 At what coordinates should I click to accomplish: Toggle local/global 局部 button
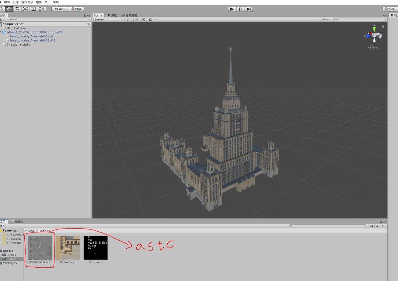[76, 9]
